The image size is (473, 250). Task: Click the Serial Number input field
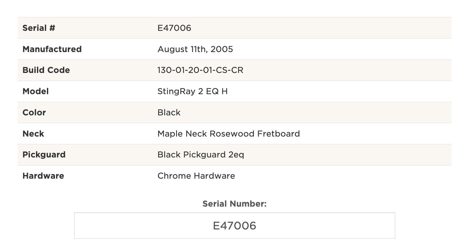pyautogui.click(x=235, y=226)
